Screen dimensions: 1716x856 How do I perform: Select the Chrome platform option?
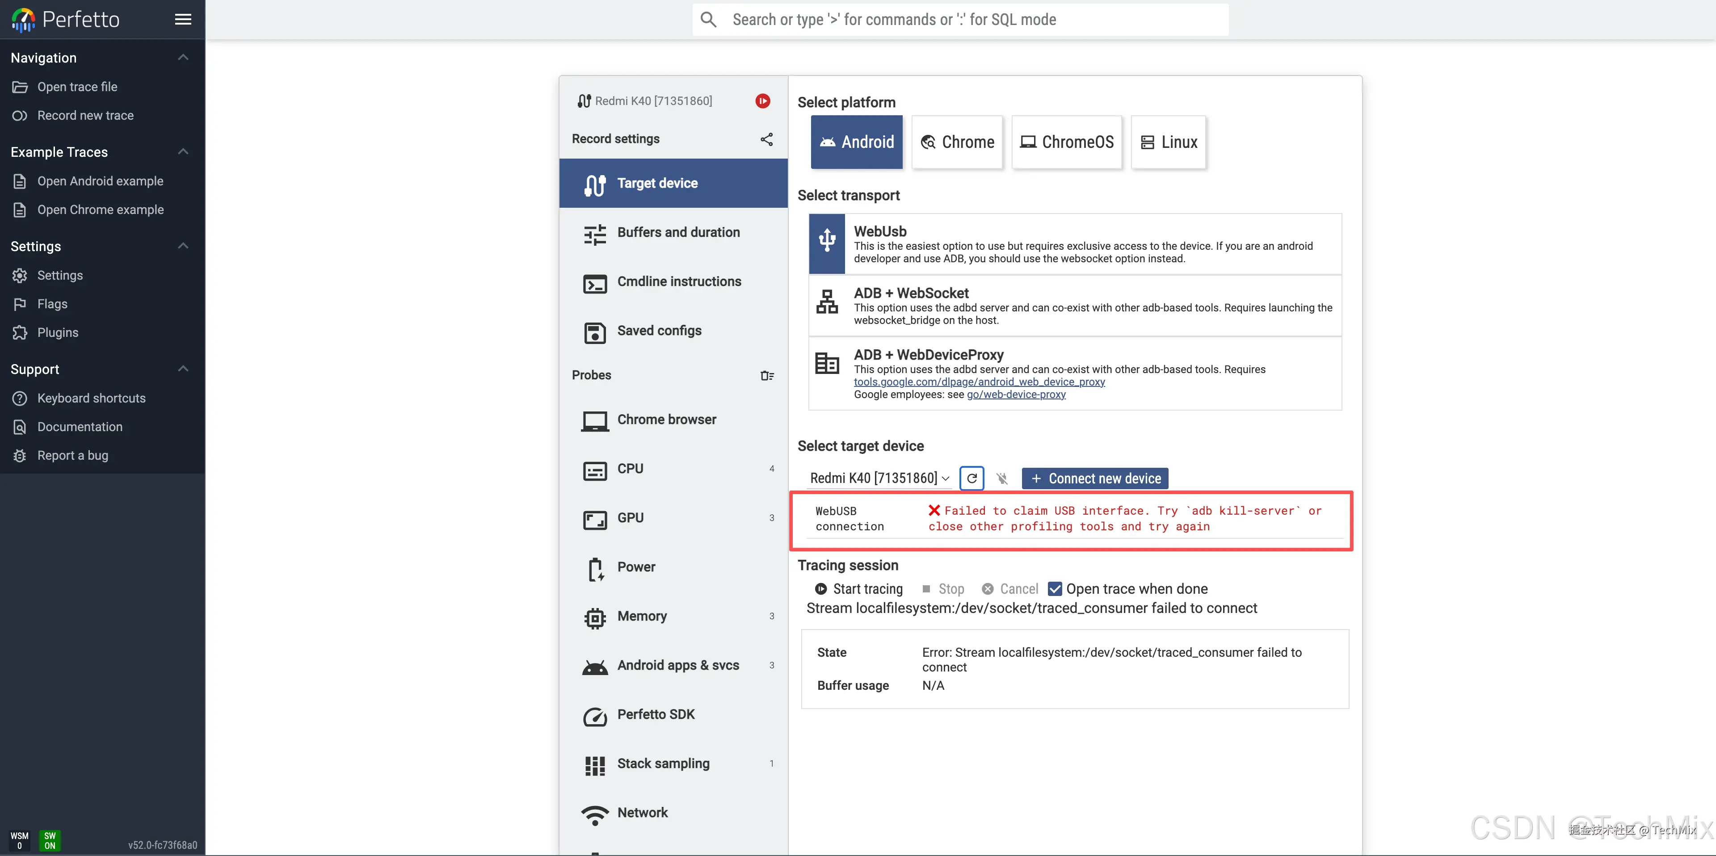(x=957, y=142)
